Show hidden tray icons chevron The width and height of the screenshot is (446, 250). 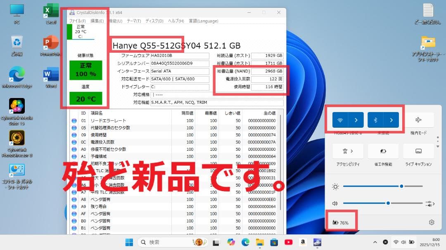(375, 242)
